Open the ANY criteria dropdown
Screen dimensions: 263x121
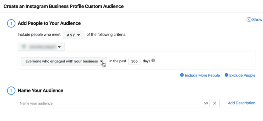pos(73,35)
